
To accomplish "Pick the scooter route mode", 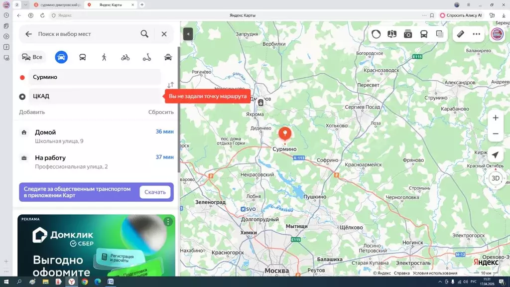I will click(147, 57).
